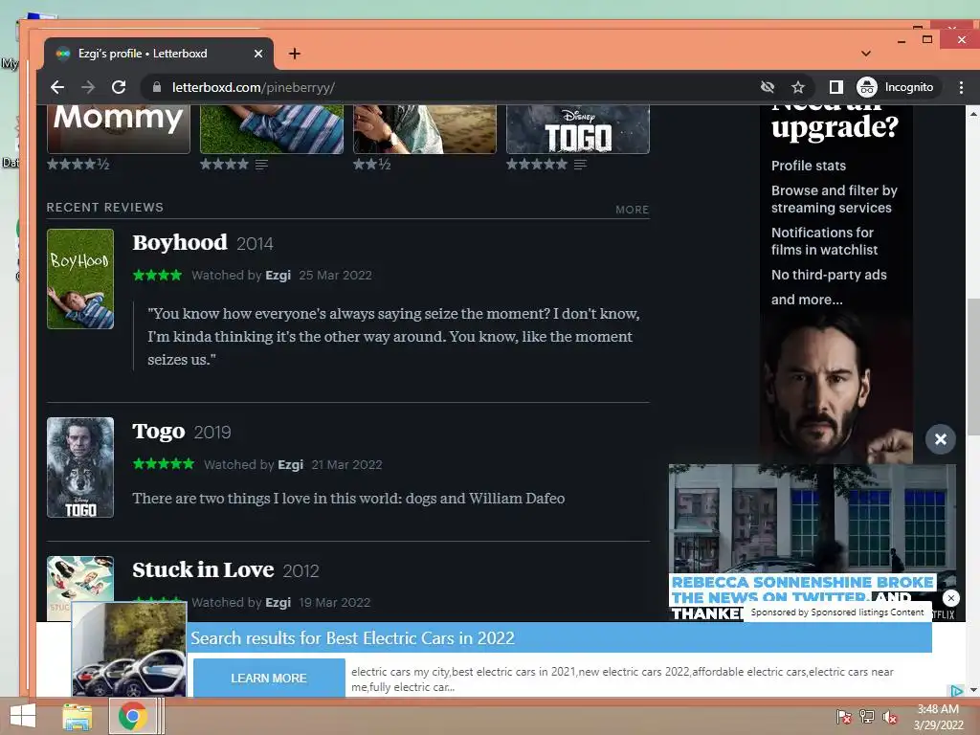
Task: Click the third-party cookies blocked eye icon
Action: pos(768,87)
